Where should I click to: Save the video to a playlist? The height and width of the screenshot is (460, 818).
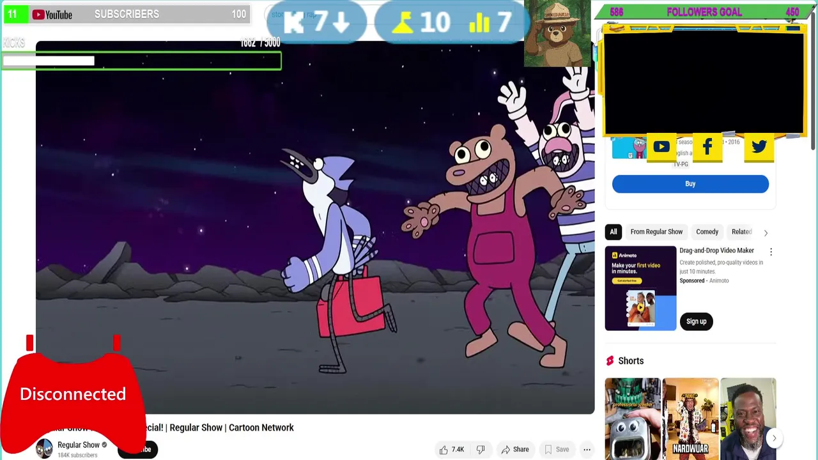[x=556, y=449]
